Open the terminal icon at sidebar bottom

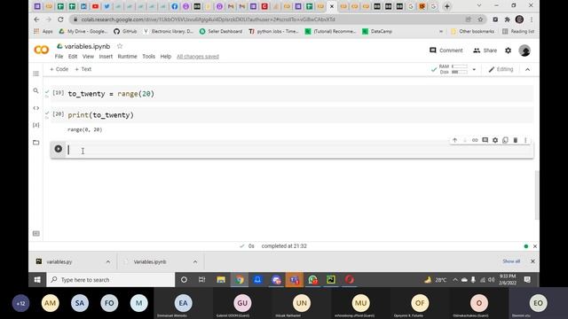pyautogui.click(x=35, y=234)
